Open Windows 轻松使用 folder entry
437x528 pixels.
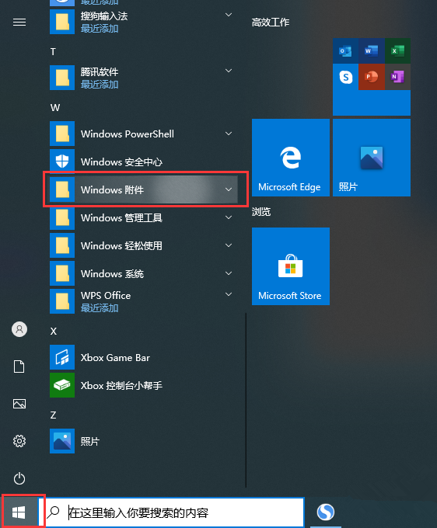[x=144, y=246]
